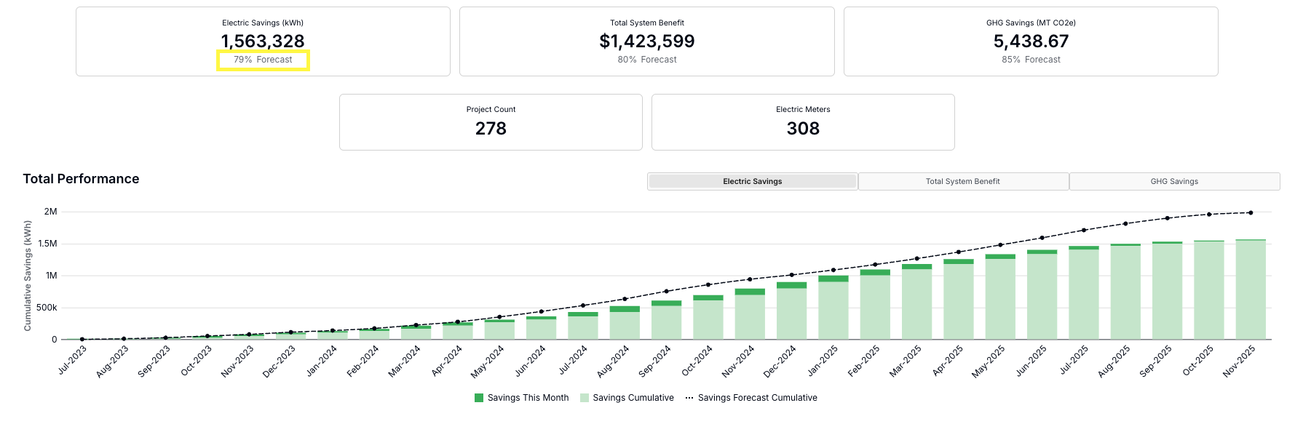
Task: Select the Project Count card
Action: pos(491,122)
